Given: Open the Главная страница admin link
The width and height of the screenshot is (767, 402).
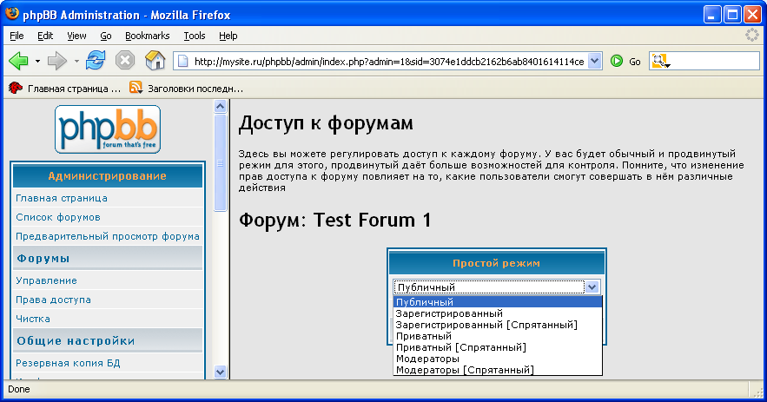Looking at the screenshot, I should (x=62, y=198).
